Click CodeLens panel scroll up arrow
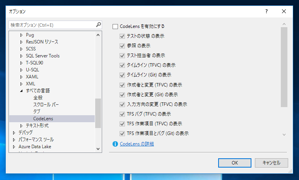 coord(284,24)
